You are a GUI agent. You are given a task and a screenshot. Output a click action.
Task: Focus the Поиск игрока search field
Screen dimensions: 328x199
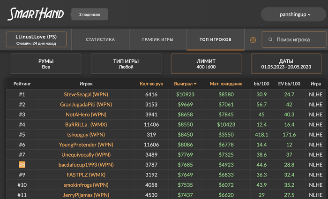pyautogui.click(x=294, y=39)
